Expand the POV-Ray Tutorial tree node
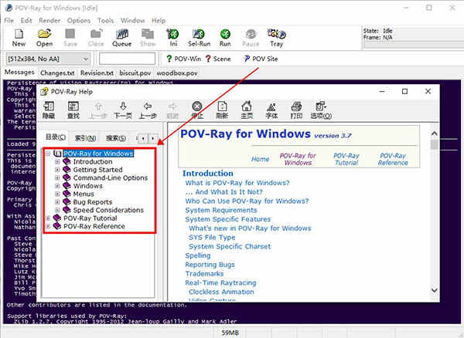 [48, 218]
